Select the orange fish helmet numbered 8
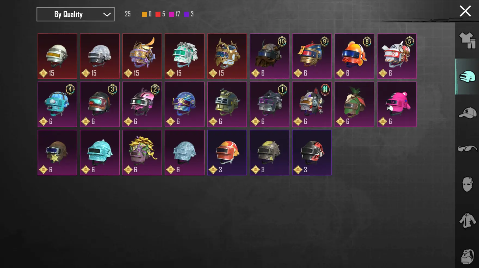Screen dimensions: 479x268 coord(354,56)
